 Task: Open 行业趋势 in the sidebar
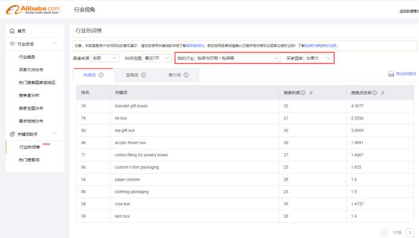27,57
